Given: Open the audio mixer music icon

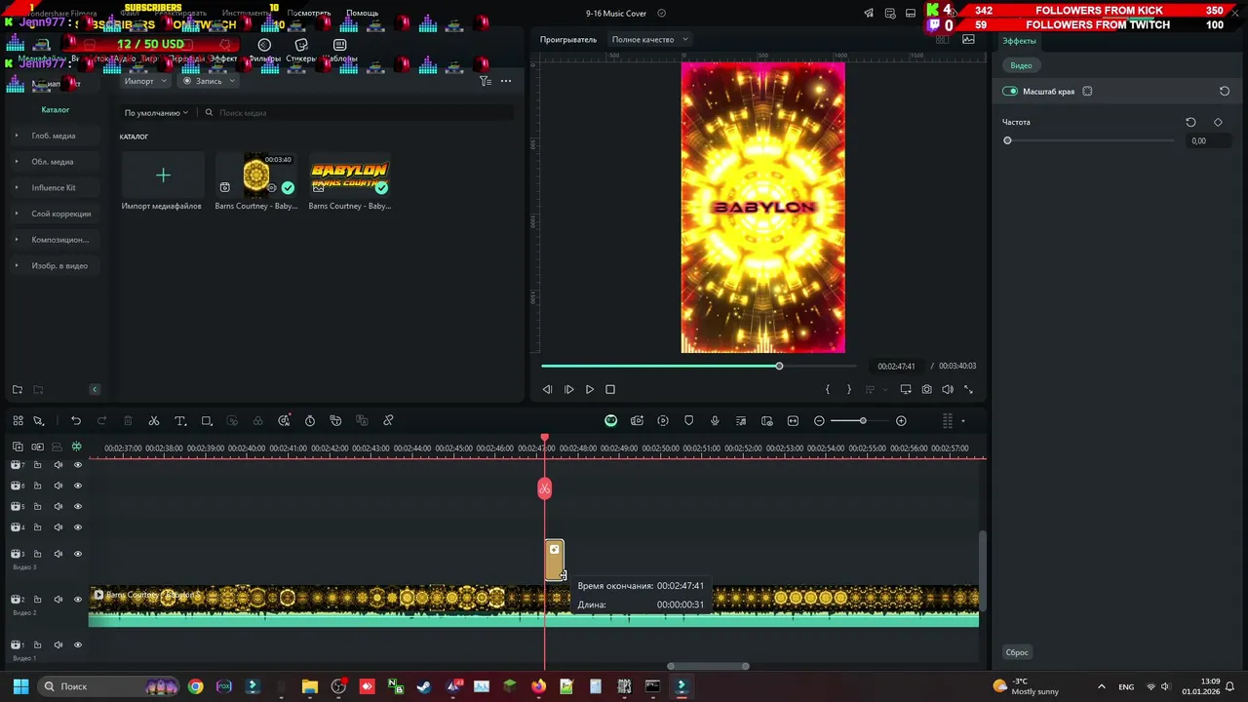Looking at the screenshot, I should [741, 421].
